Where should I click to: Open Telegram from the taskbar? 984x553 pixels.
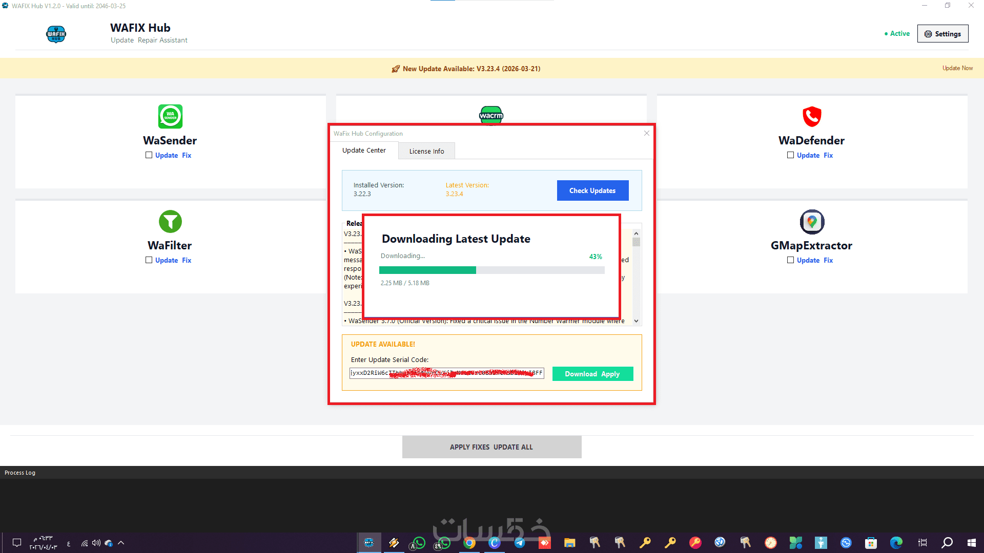pos(519,543)
